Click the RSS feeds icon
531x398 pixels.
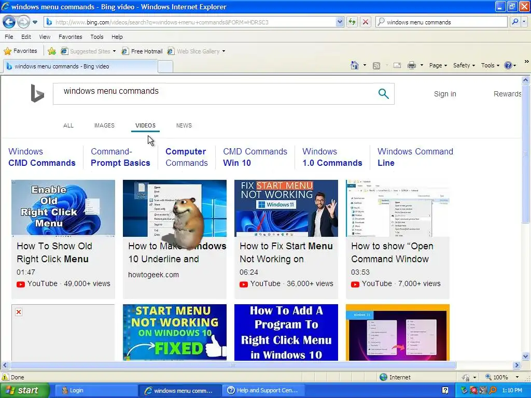tap(376, 66)
